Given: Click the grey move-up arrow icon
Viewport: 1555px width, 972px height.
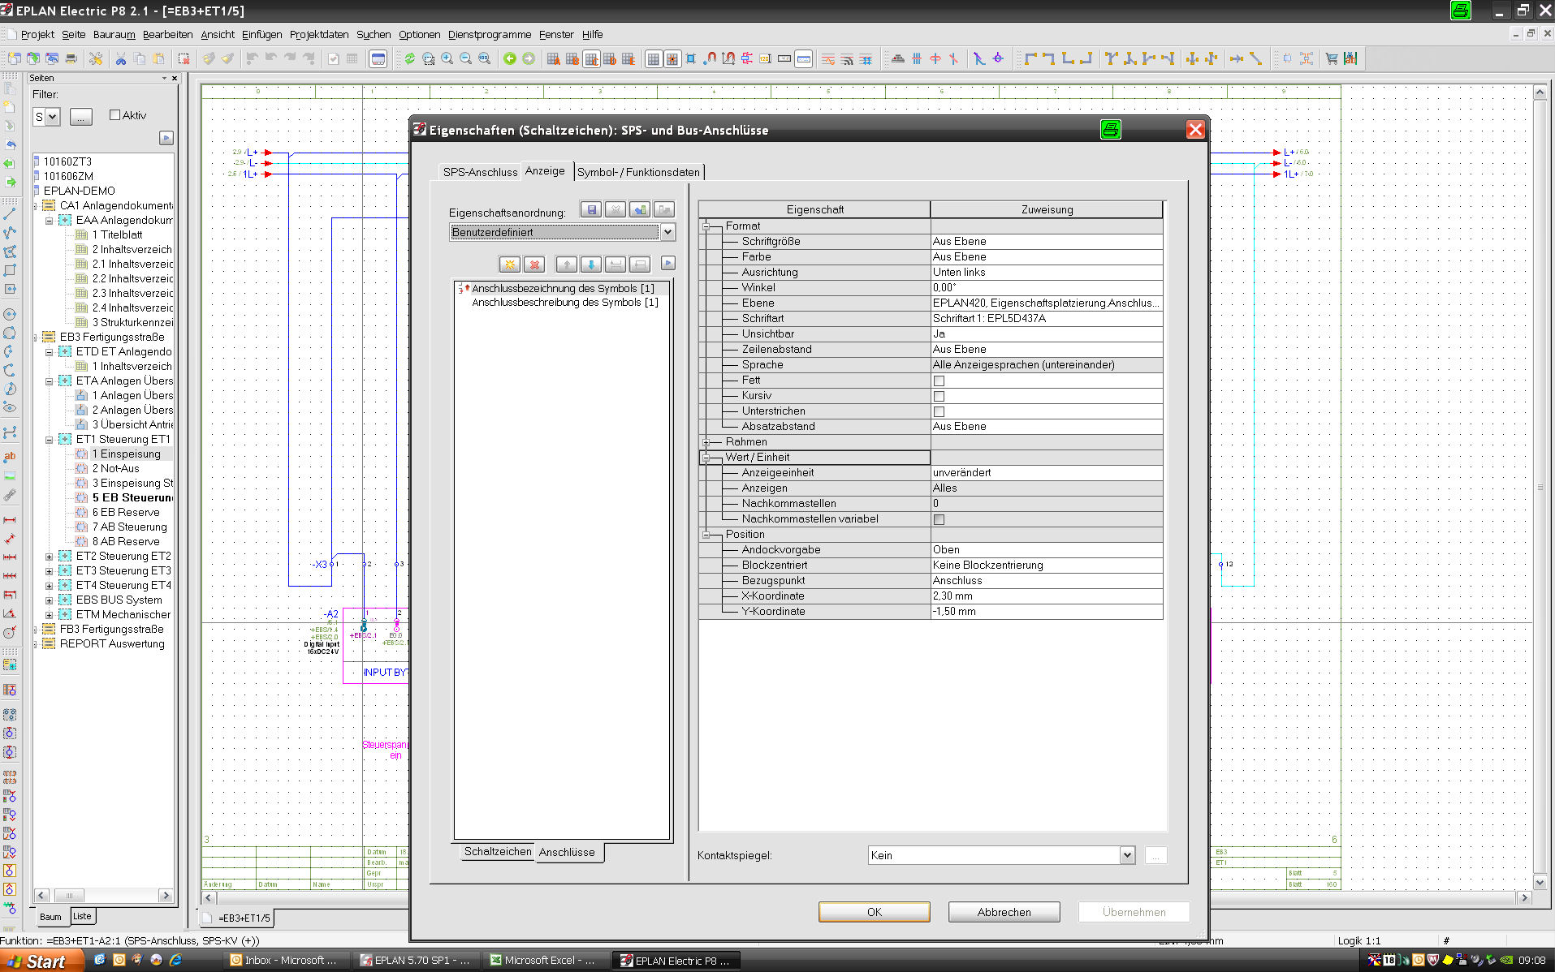Looking at the screenshot, I should (567, 265).
